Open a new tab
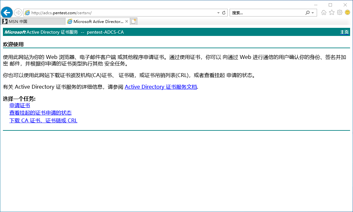Screen dimensions: 353x212 pyautogui.click(x=134, y=21)
